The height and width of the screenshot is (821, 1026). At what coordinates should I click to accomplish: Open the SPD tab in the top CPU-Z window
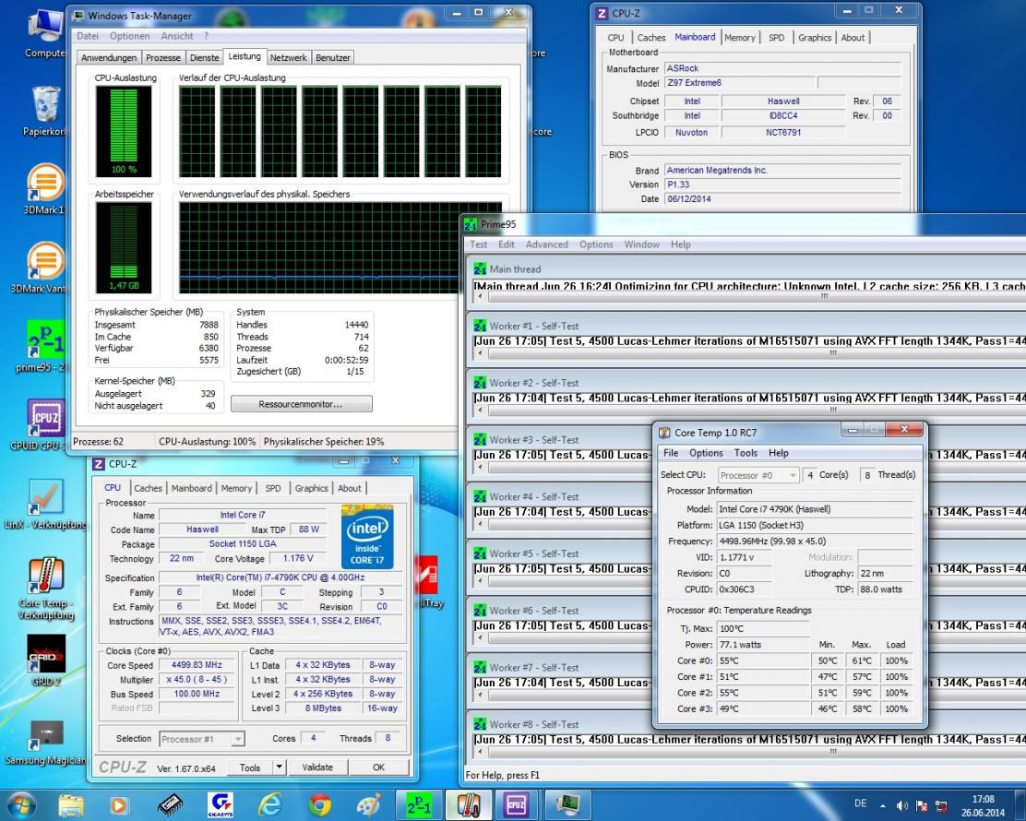point(776,38)
